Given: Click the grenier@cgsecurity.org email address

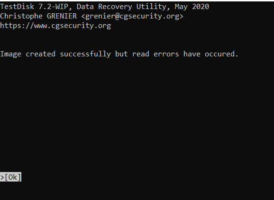Looking at the screenshot, I should coord(132,16).
